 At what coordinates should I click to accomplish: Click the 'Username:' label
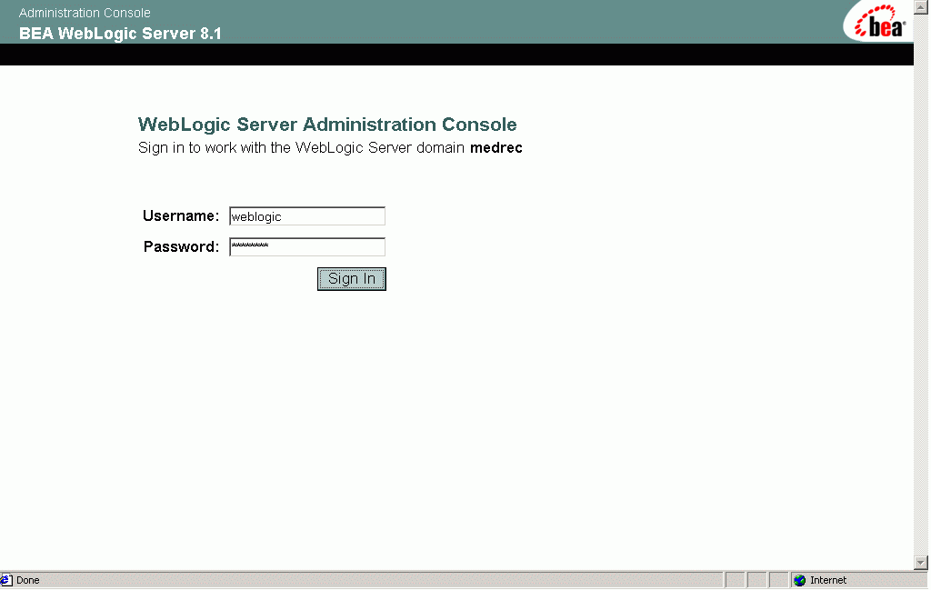click(x=181, y=215)
